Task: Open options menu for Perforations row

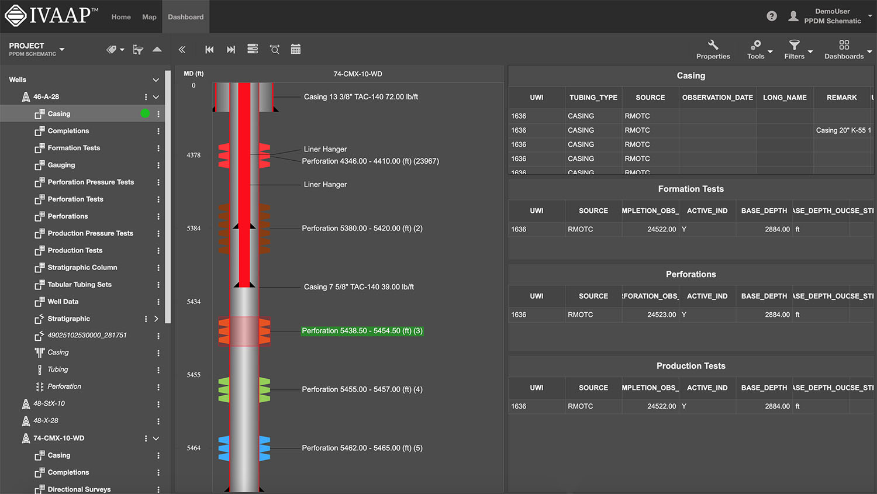Action: point(158,216)
